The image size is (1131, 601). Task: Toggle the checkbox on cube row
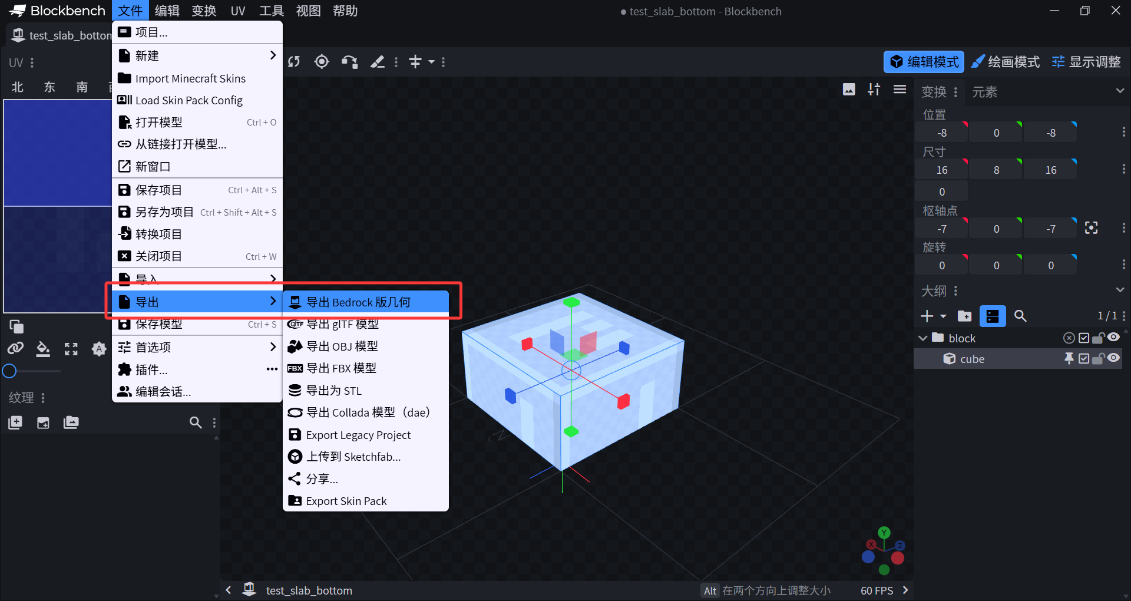click(x=1084, y=359)
